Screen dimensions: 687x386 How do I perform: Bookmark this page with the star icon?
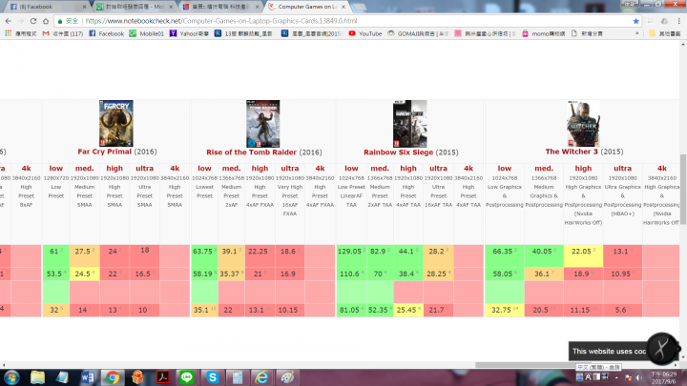[x=636, y=21]
